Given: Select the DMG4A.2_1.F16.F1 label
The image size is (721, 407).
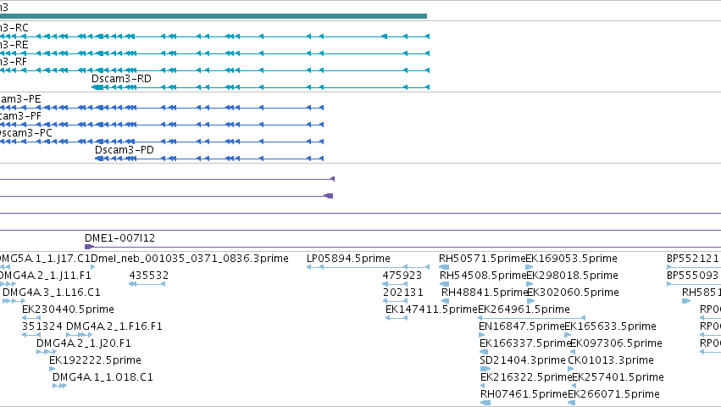Looking at the screenshot, I should (114, 326).
